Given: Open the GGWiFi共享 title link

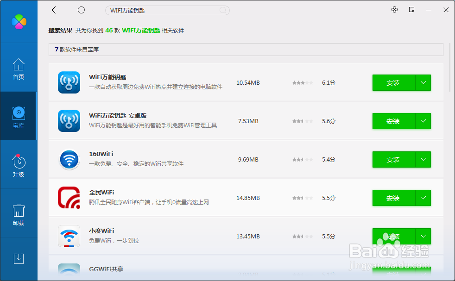Looking at the screenshot, I should tap(106, 269).
